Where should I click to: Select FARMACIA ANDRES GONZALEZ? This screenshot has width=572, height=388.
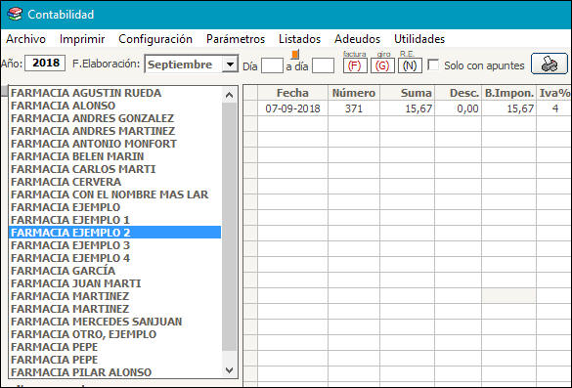(x=114, y=118)
